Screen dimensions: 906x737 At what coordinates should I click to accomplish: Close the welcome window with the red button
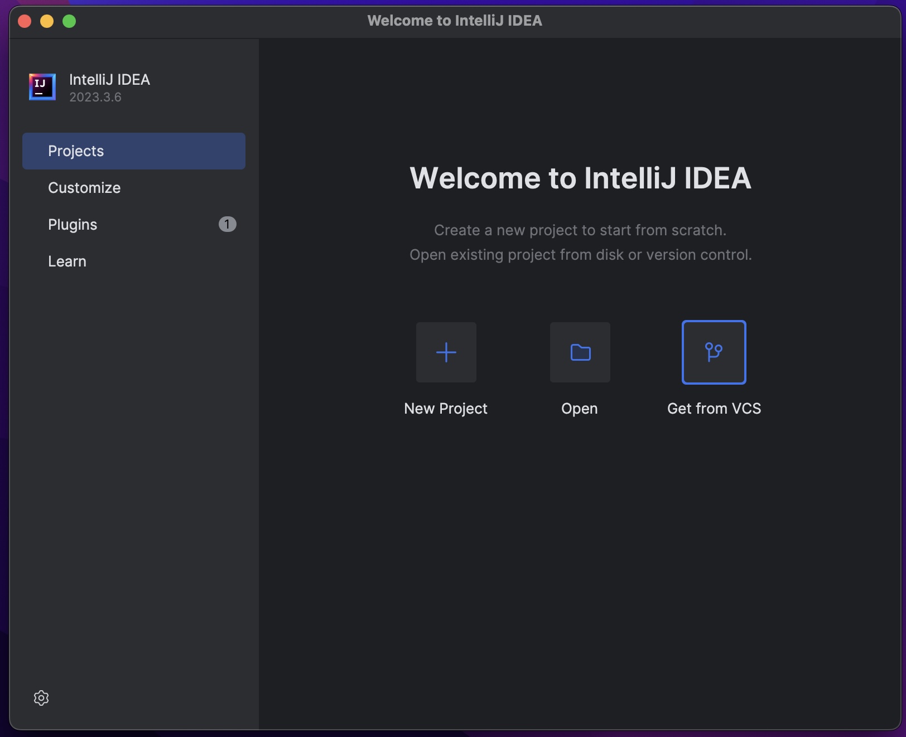[25, 21]
